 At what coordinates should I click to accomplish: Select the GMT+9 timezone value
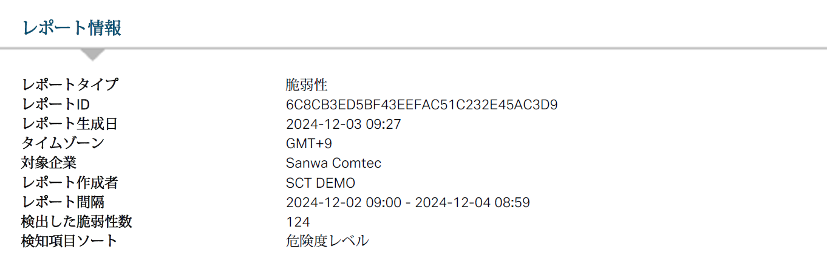pos(308,144)
